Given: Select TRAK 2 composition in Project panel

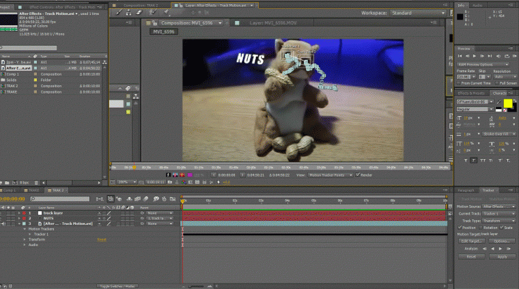Looking at the screenshot, I should [14, 86].
